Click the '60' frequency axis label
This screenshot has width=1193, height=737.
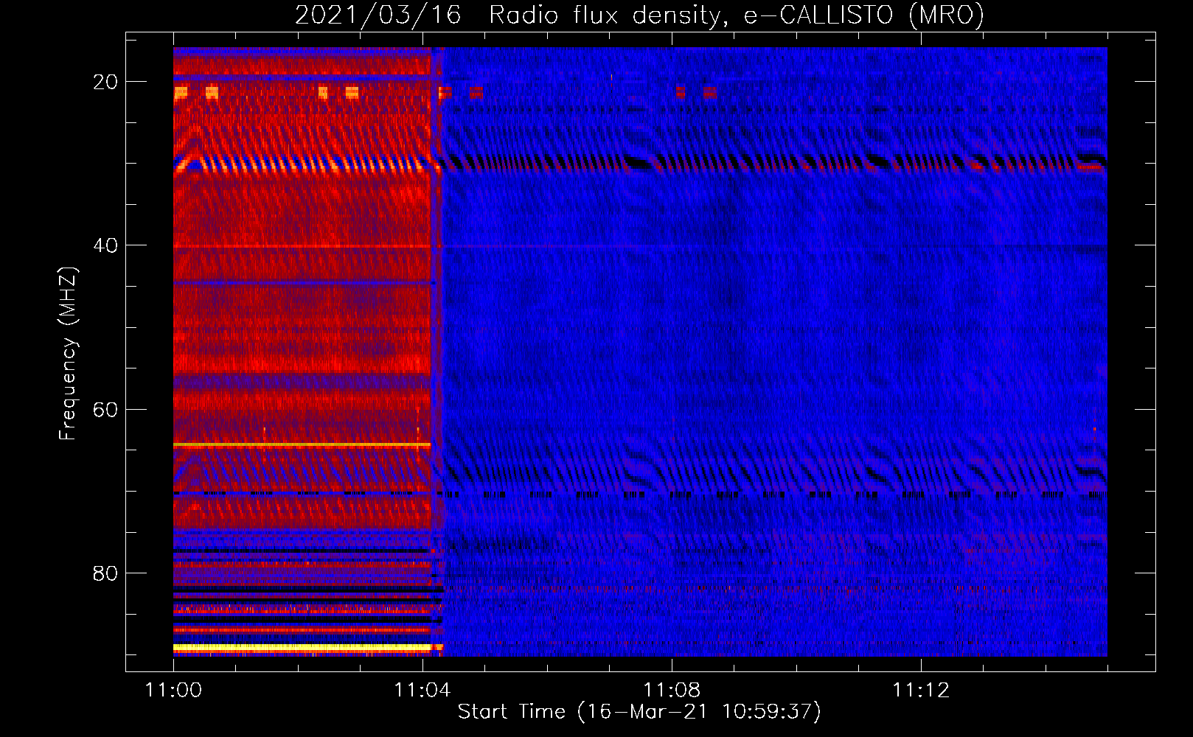105,409
